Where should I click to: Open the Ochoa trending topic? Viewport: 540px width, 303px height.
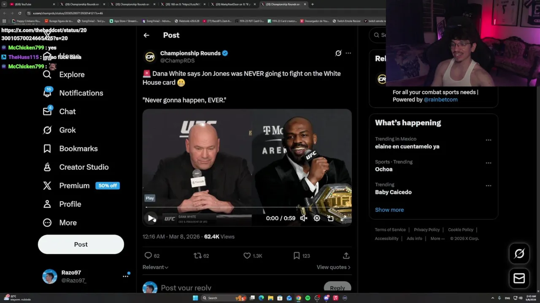(x=383, y=169)
